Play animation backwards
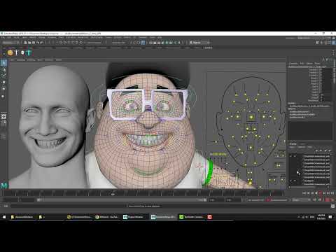Image resolution: width=336 pixels, height=252 pixels. 316,193
